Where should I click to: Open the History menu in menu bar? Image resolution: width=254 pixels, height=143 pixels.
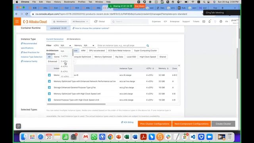57,2
